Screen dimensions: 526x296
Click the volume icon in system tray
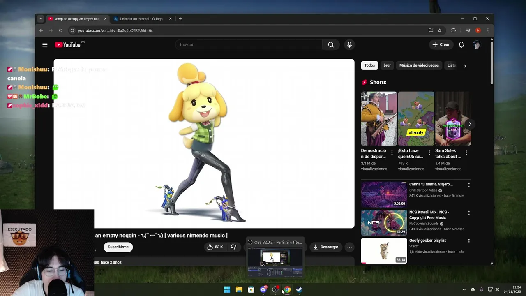[x=497, y=290]
